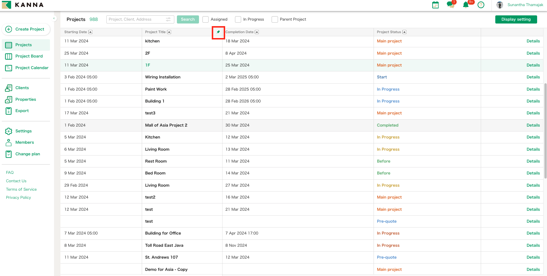Toggle the Parent Project checkbox

275,19
